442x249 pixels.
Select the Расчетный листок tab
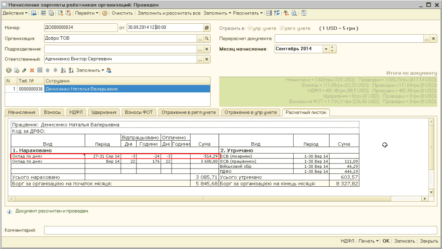click(306, 112)
